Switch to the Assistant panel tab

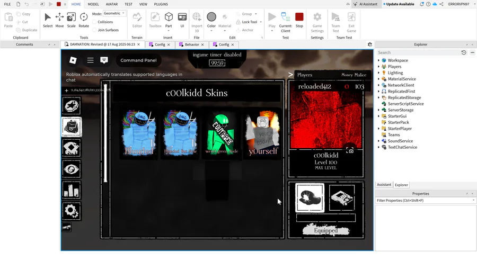coord(384,184)
